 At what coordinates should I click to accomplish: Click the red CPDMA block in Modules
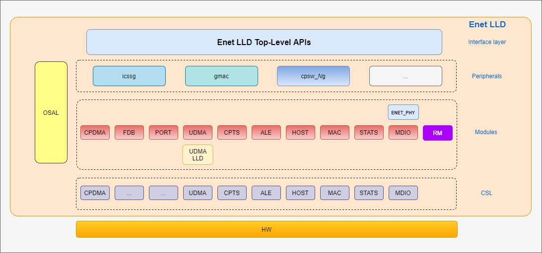[x=95, y=133]
